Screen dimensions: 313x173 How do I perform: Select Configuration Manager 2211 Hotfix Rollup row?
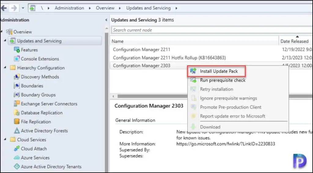[211, 58]
